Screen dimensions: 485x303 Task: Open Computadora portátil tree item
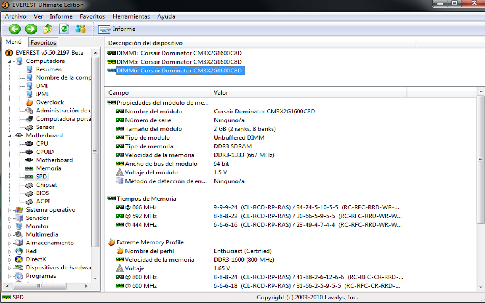coord(63,119)
